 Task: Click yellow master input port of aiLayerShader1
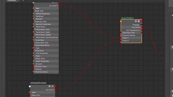point(121,22)
